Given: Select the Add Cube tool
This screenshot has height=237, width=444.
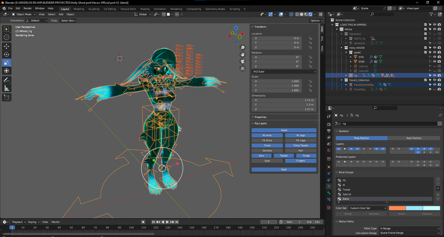Looking at the screenshot, I should coord(6,98).
